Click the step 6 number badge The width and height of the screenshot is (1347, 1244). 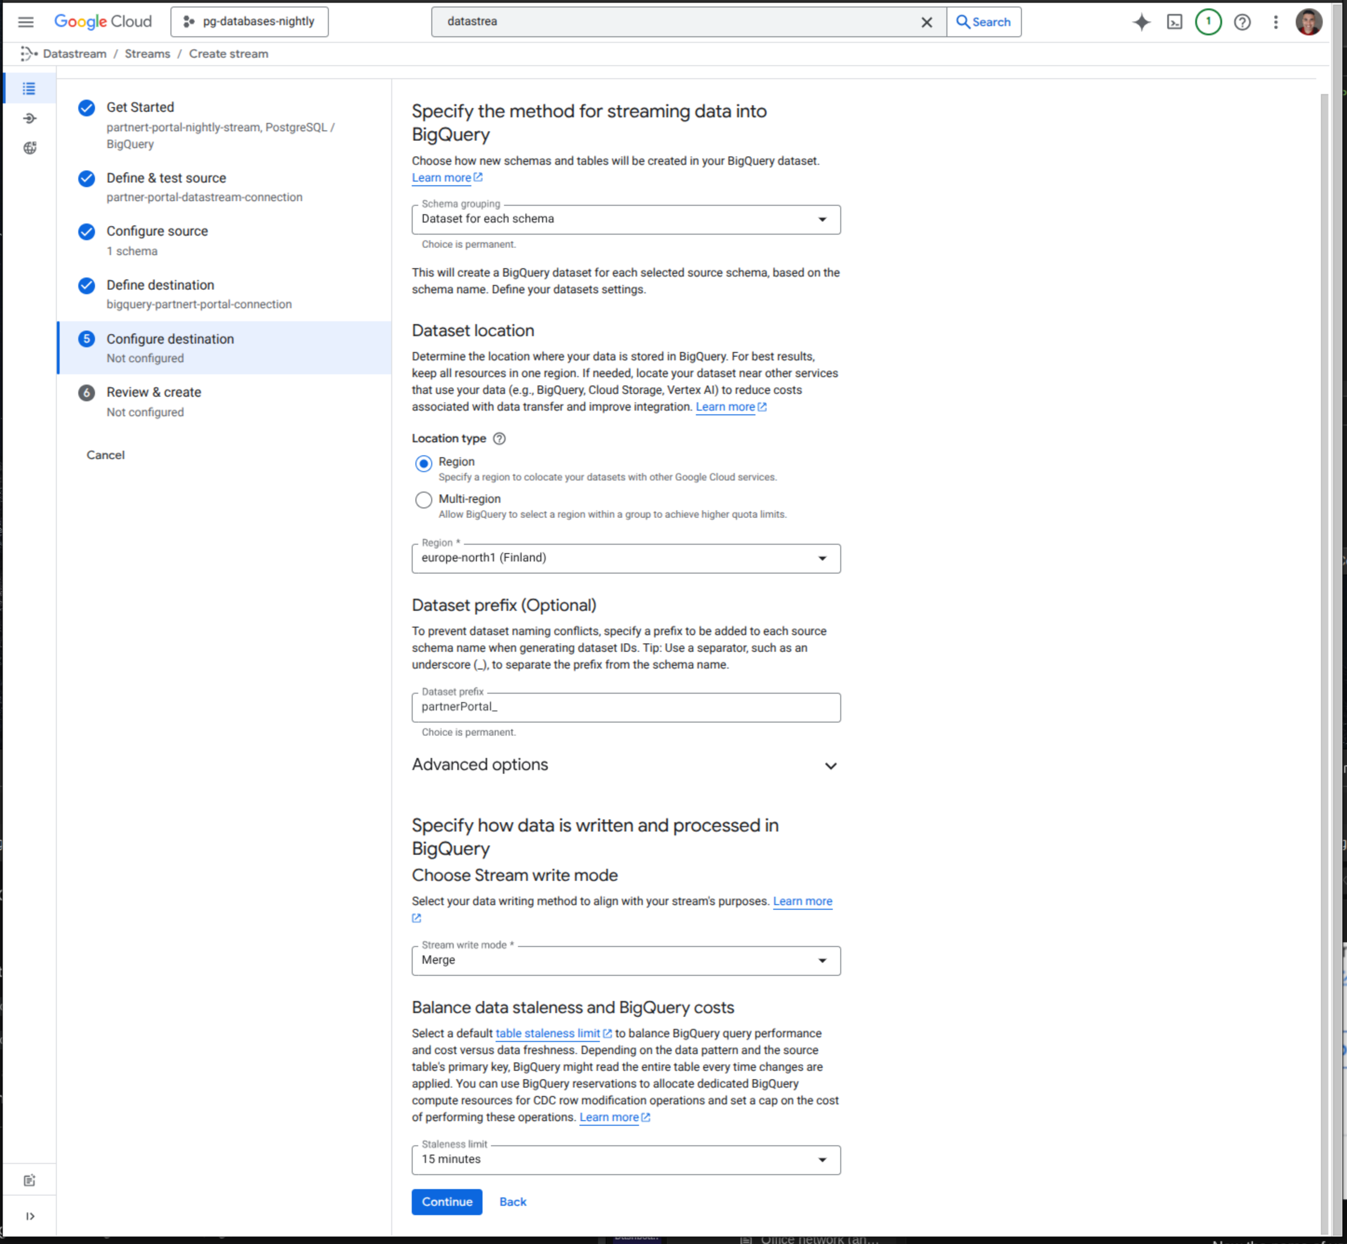[86, 392]
